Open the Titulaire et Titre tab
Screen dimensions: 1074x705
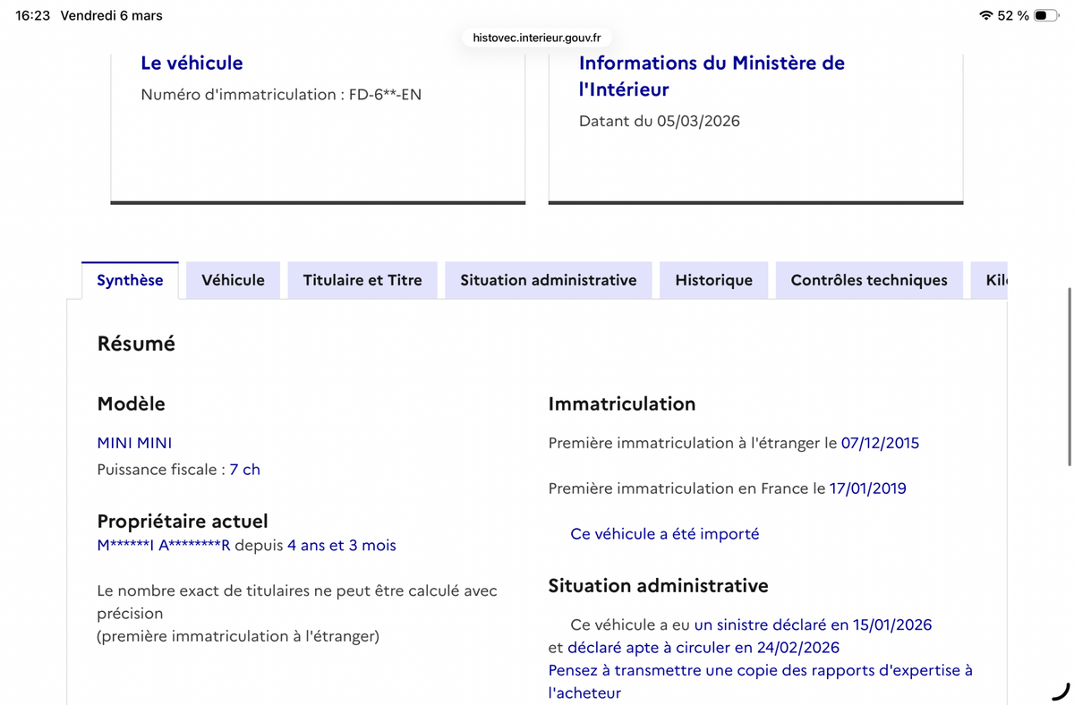click(362, 280)
